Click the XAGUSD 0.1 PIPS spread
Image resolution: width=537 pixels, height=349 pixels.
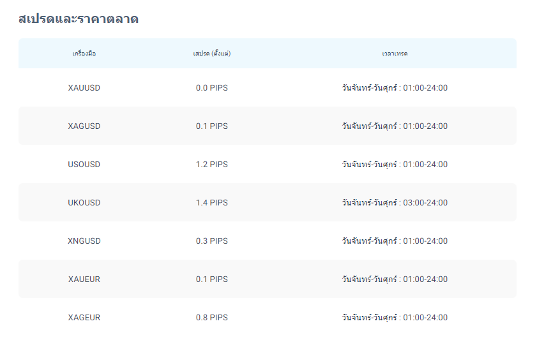pyautogui.click(x=212, y=126)
